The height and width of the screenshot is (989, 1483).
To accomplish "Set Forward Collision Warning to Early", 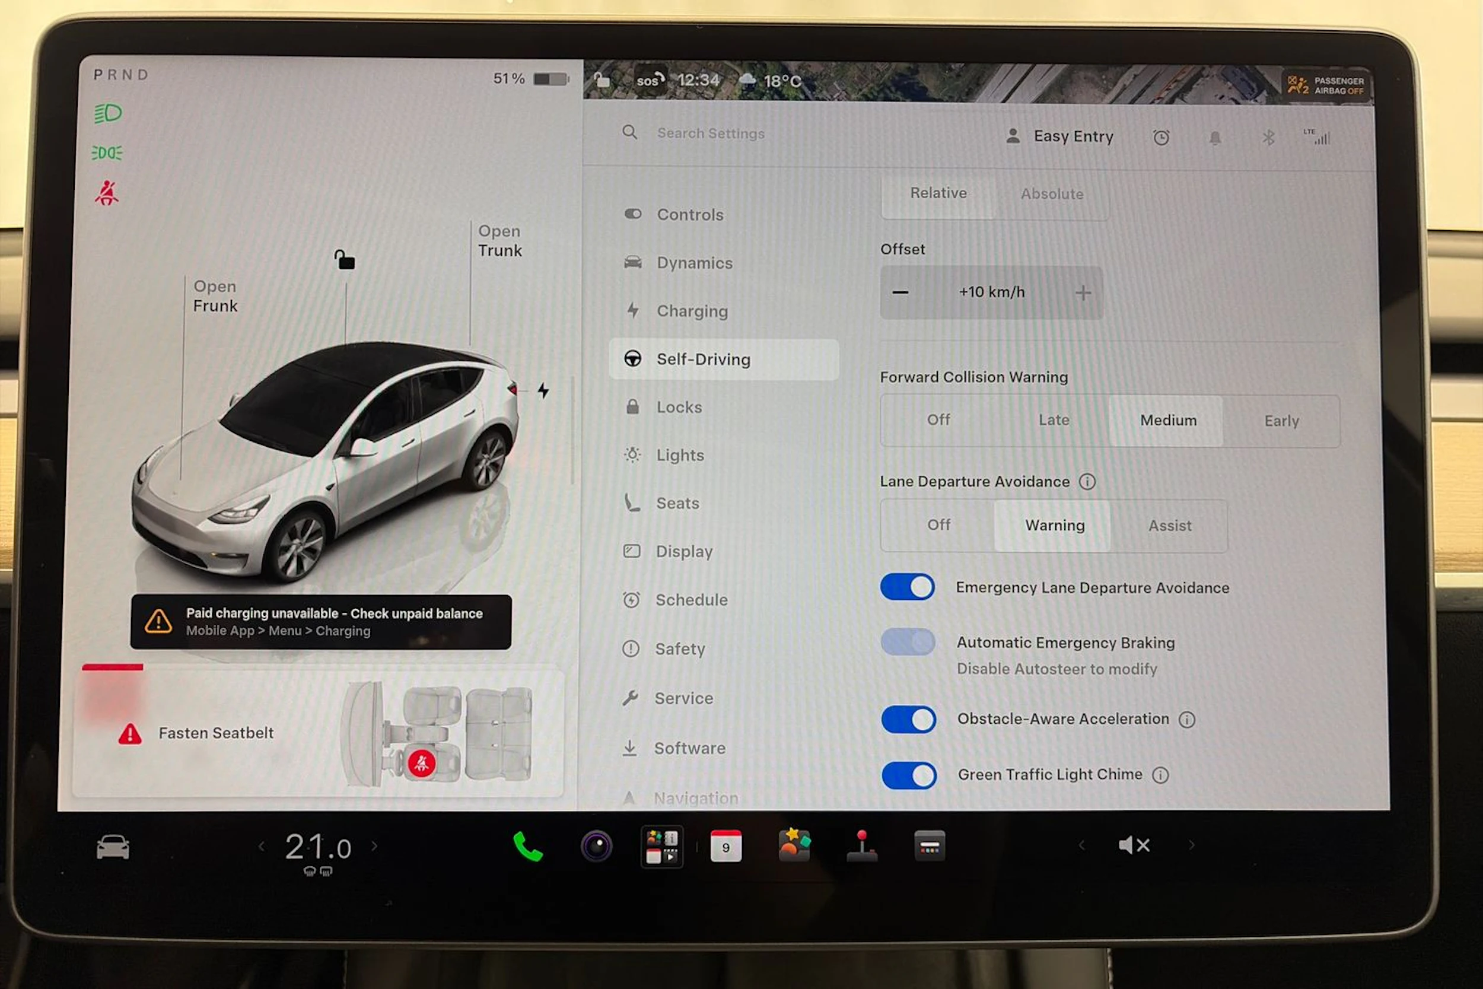I will [x=1281, y=421].
